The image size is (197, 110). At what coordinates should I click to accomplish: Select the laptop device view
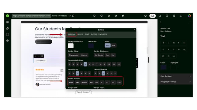click(153, 16)
